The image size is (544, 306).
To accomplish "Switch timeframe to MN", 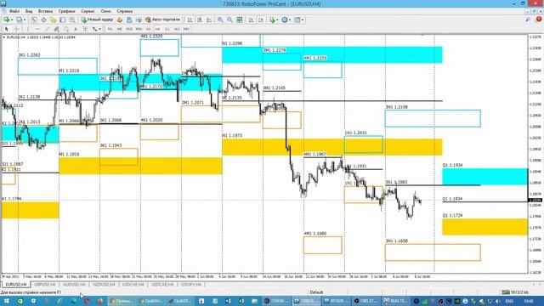I will coord(186,29).
